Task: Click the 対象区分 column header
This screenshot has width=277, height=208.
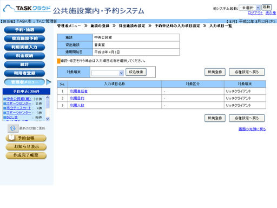Action: 193,84
